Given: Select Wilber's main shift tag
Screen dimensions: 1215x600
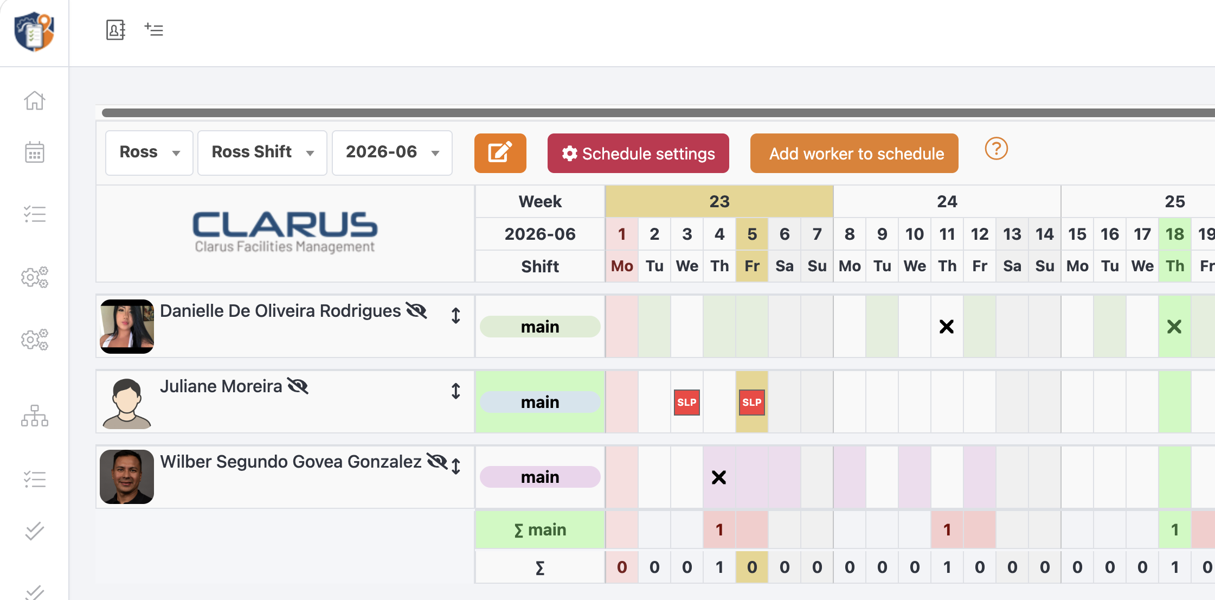Looking at the screenshot, I should click(x=540, y=477).
